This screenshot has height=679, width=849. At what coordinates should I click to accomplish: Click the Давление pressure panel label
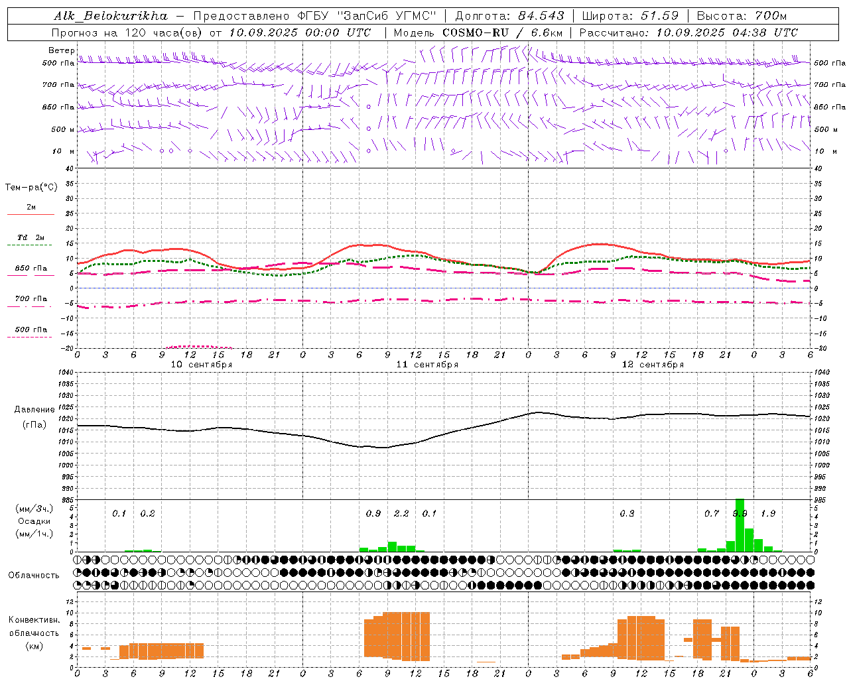(34, 410)
